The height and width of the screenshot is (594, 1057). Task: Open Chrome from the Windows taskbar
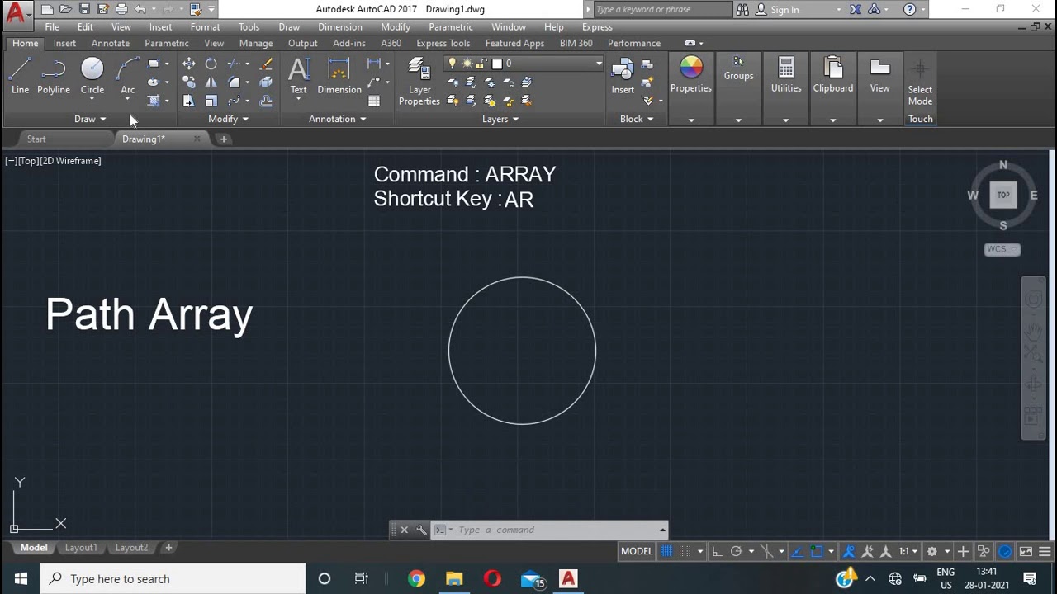(416, 579)
